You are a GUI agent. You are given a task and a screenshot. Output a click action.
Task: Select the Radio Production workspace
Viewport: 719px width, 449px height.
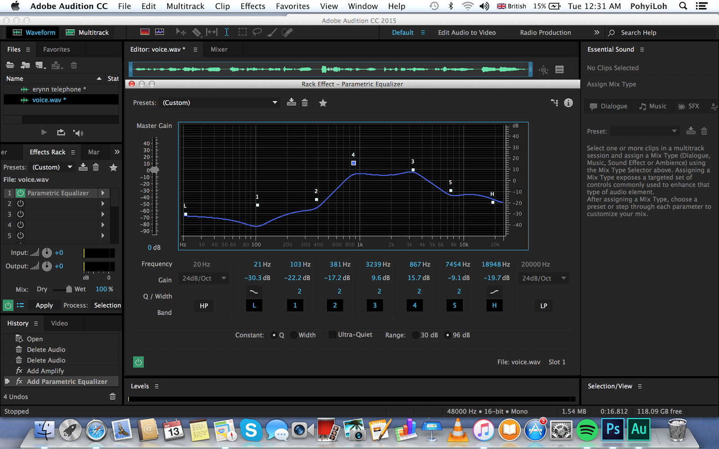pos(546,32)
